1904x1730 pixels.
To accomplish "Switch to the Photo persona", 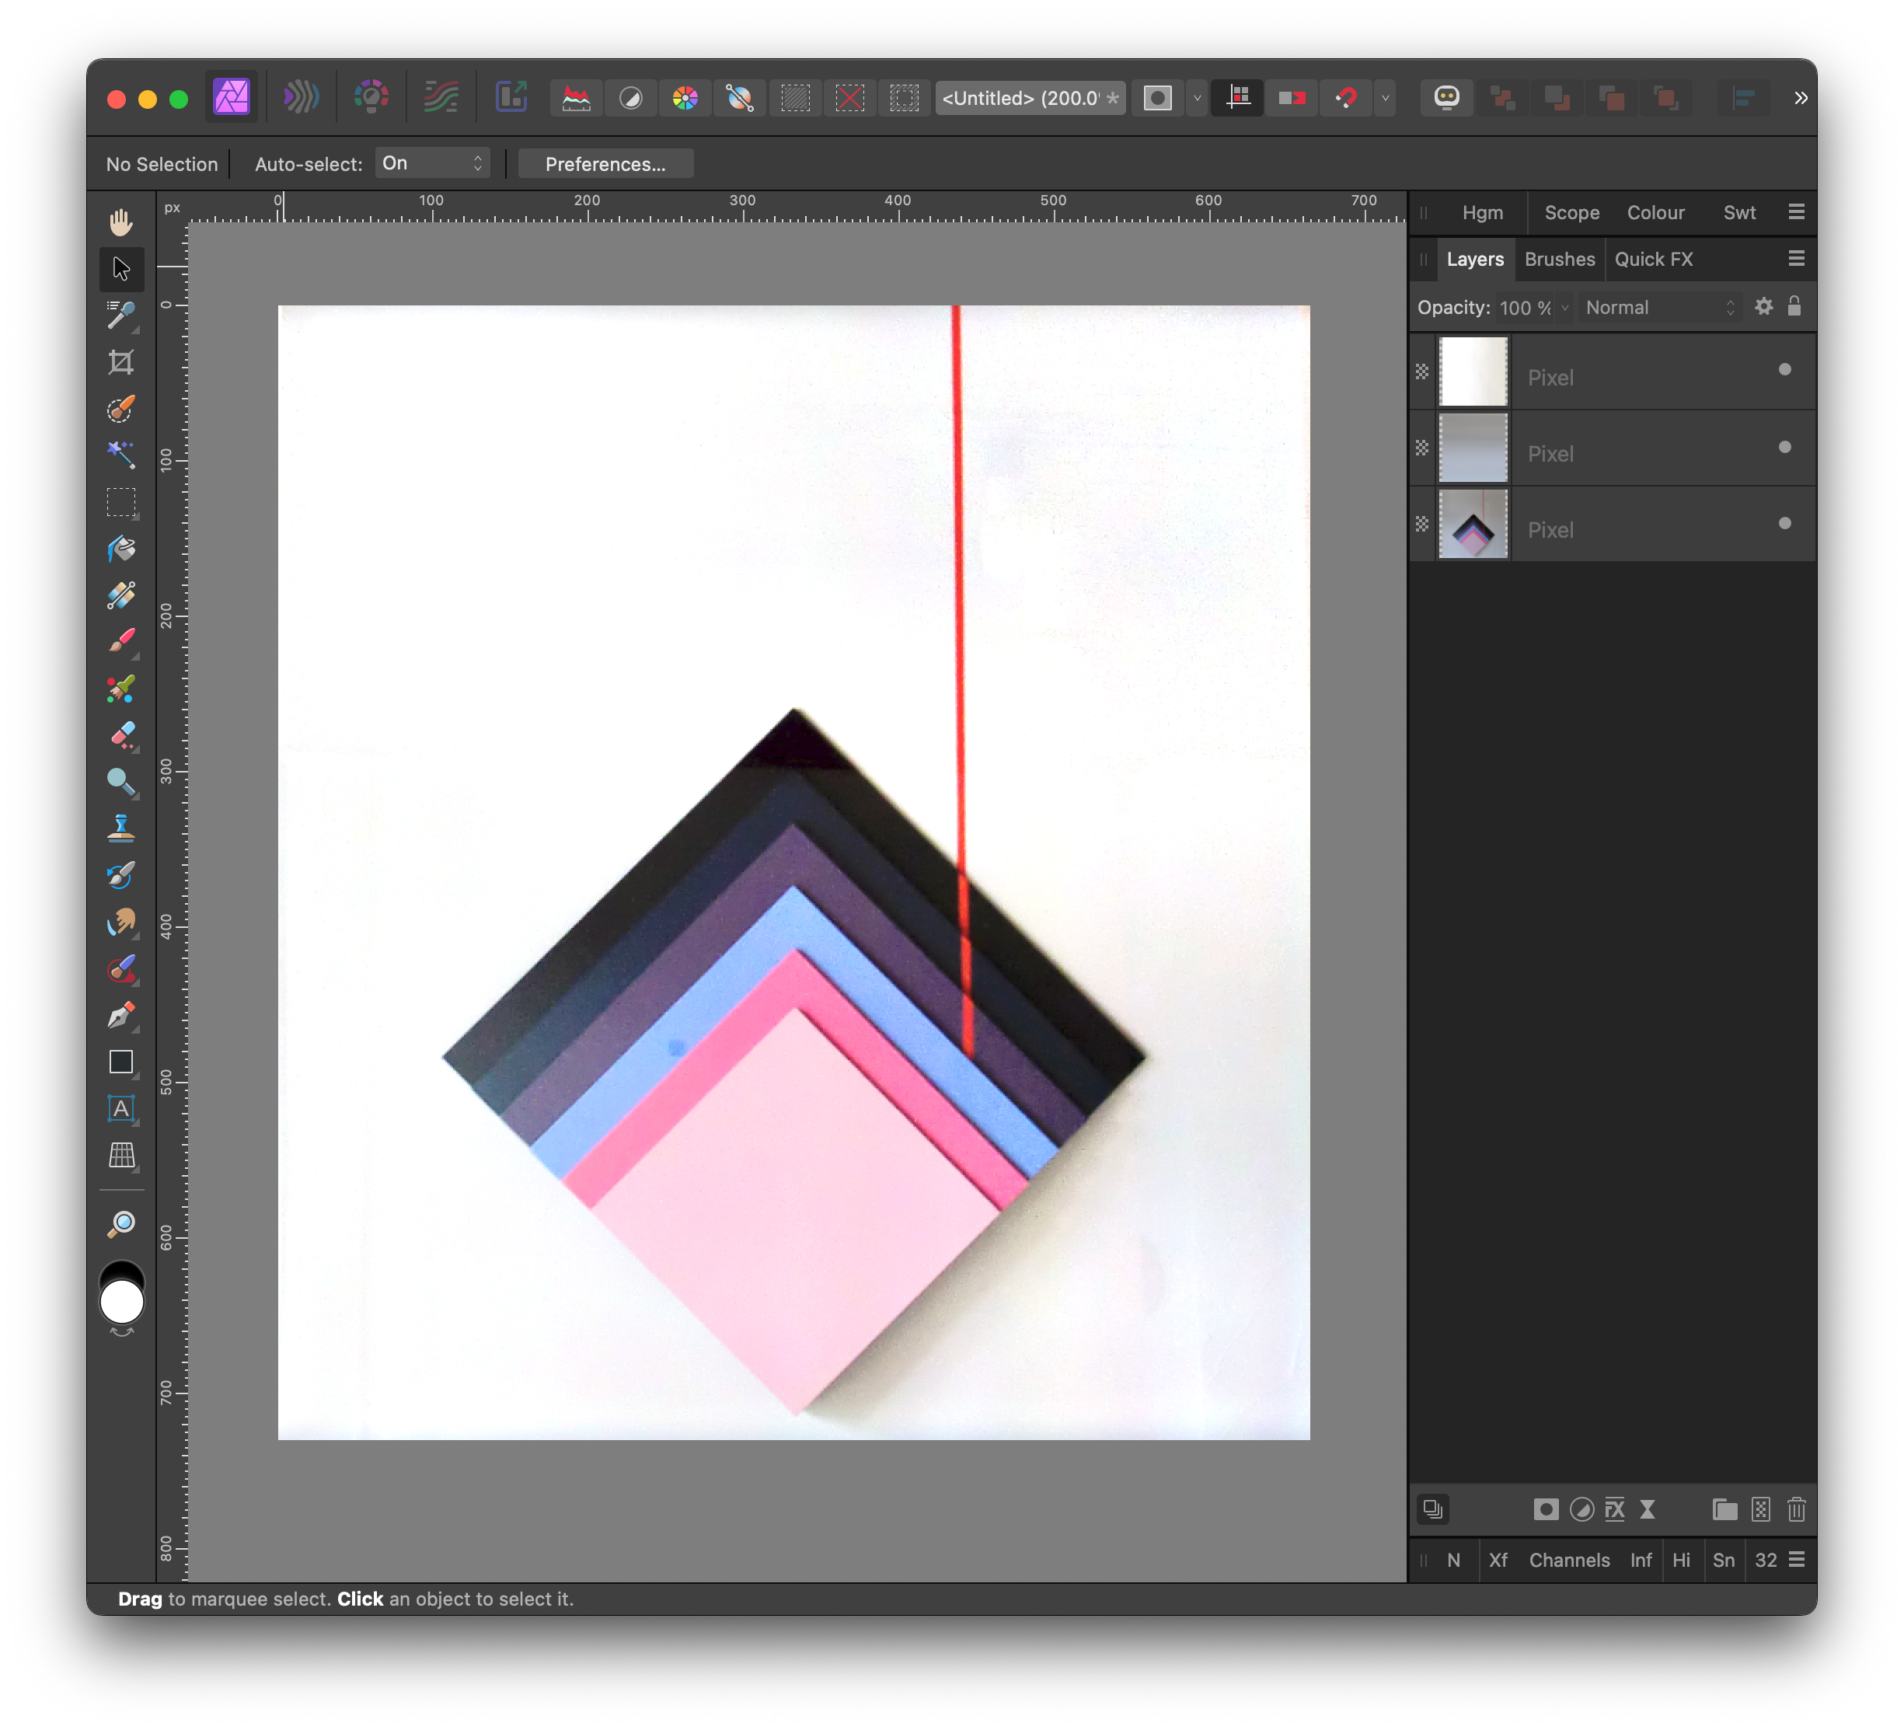I will coord(232,97).
